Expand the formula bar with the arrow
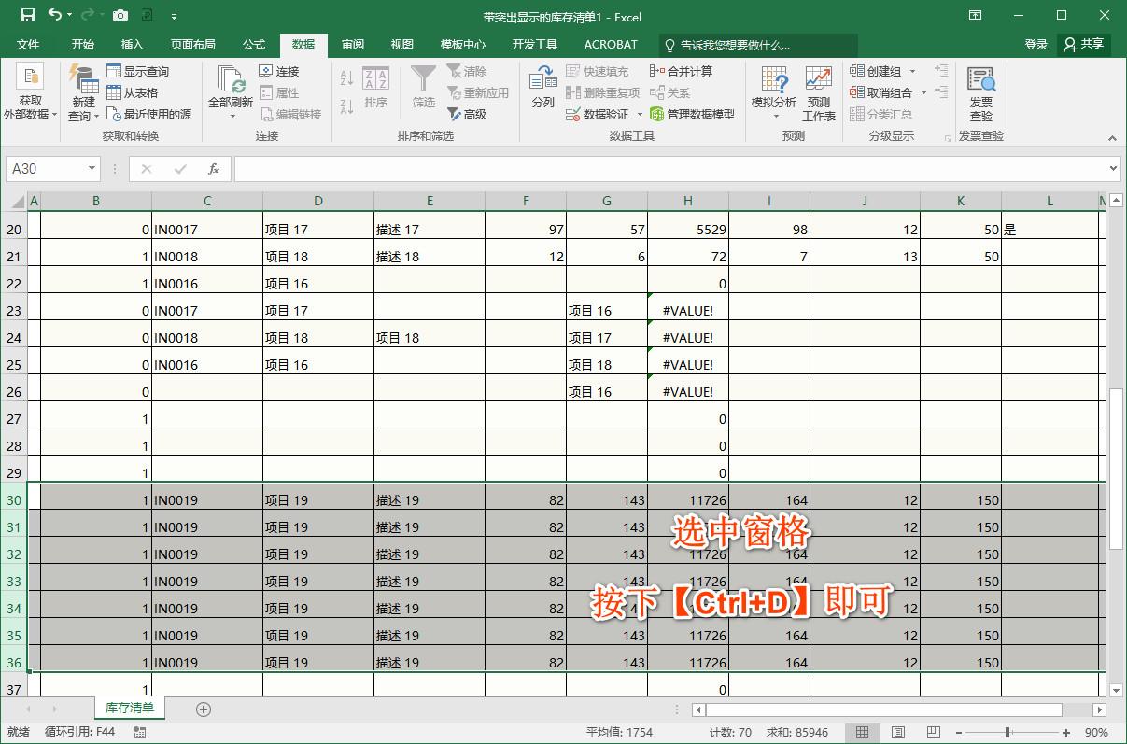1127x744 pixels. tap(1113, 169)
